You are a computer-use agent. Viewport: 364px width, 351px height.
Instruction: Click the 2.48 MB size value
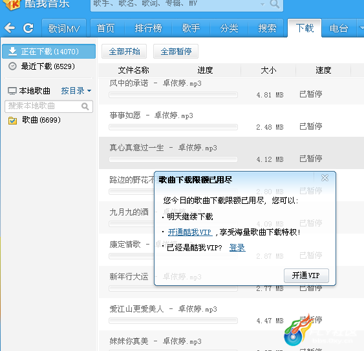click(270, 127)
